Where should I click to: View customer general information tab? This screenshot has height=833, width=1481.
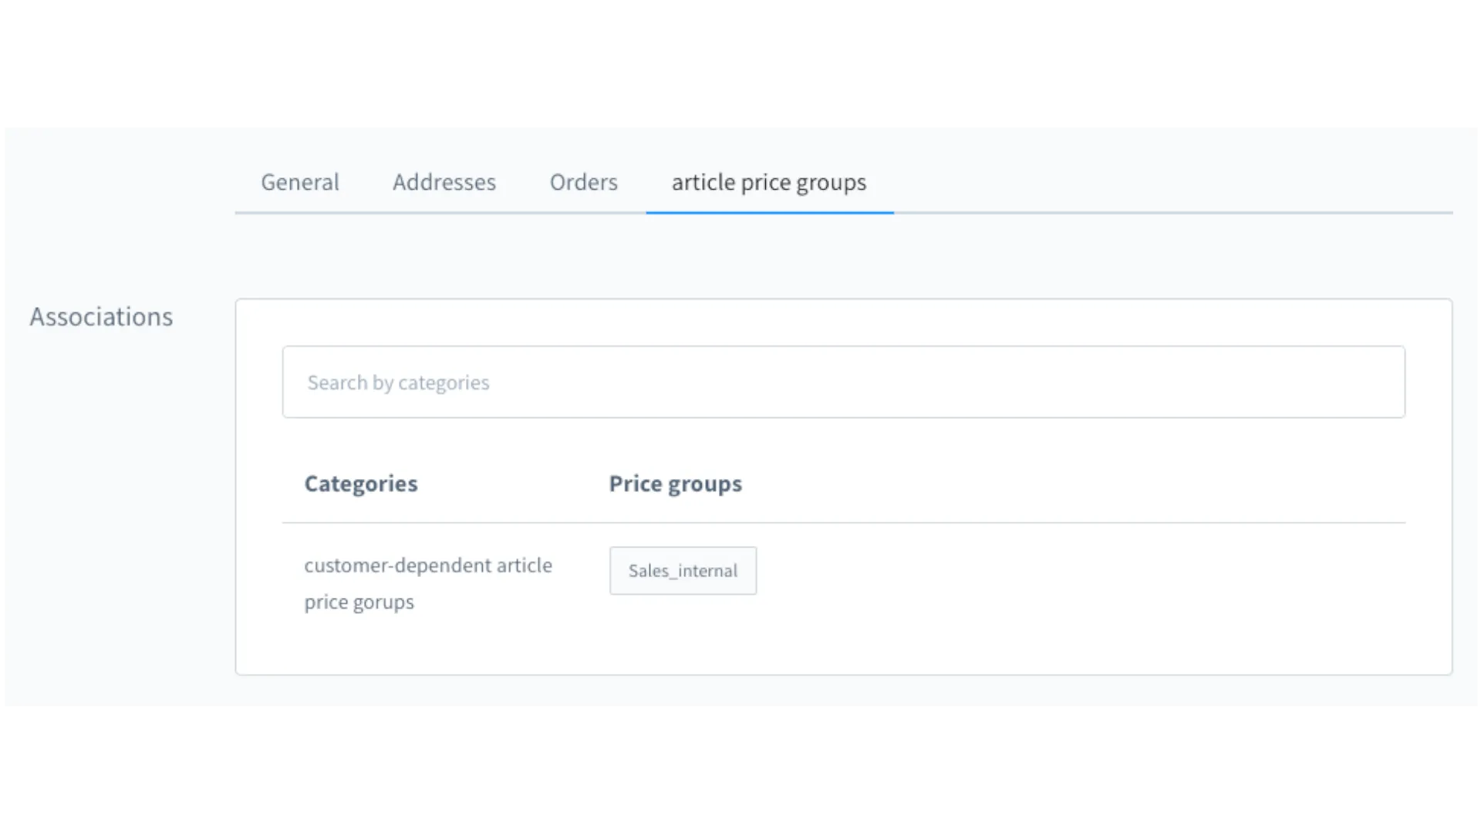coord(299,183)
